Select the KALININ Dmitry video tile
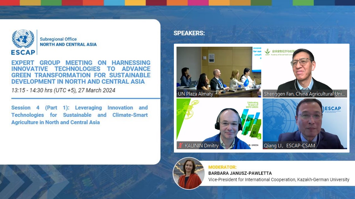Screen dimensions: 355x199 (219, 124)
